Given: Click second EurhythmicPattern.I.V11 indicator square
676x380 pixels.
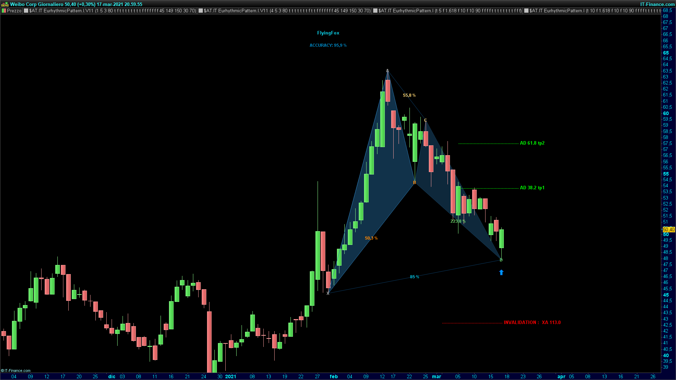Looking at the screenshot, I should [x=201, y=11].
